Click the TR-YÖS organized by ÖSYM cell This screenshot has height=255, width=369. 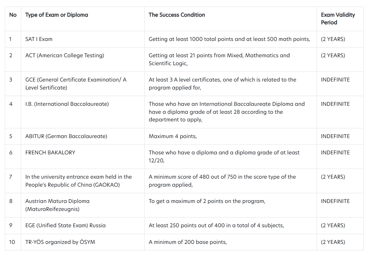60,242
